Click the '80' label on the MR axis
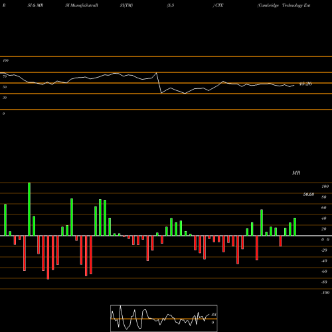This screenshot has width=332, height=332. click(x=324, y=197)
